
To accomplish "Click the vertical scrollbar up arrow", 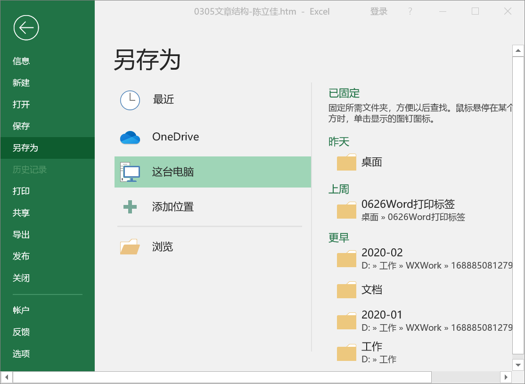I will [518, 50].
